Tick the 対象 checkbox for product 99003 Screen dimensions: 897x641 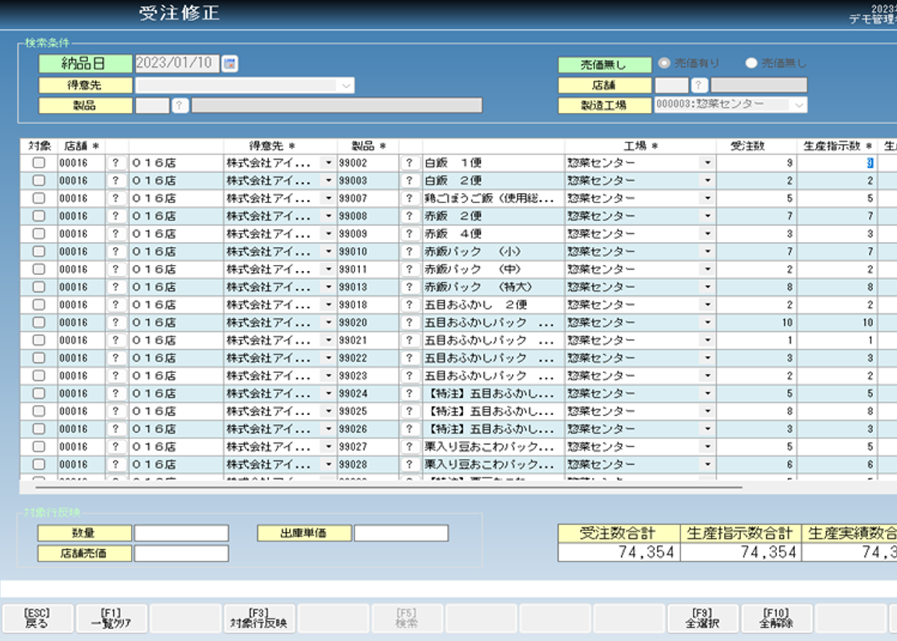(38, 181)
